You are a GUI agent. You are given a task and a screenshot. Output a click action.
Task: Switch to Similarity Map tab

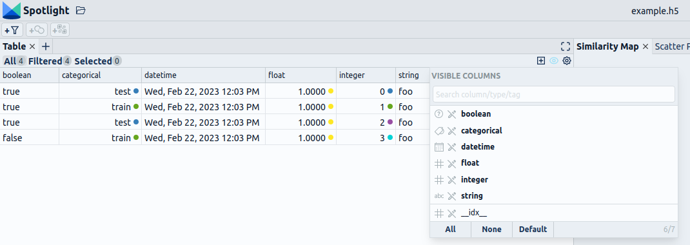coord(607,46)
